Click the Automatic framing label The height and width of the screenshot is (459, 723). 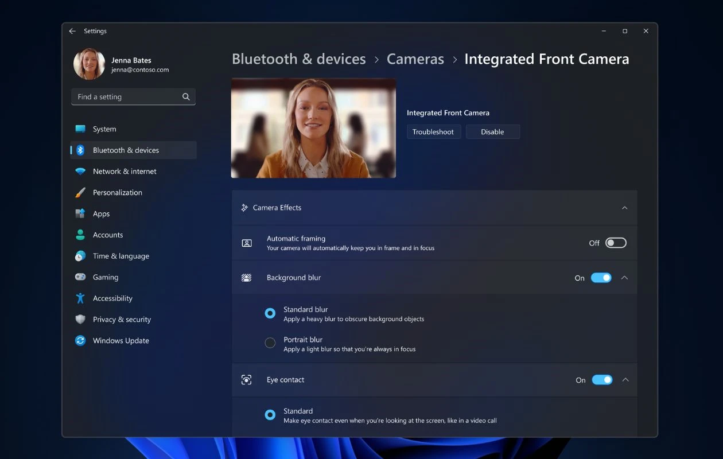[296, 239]
